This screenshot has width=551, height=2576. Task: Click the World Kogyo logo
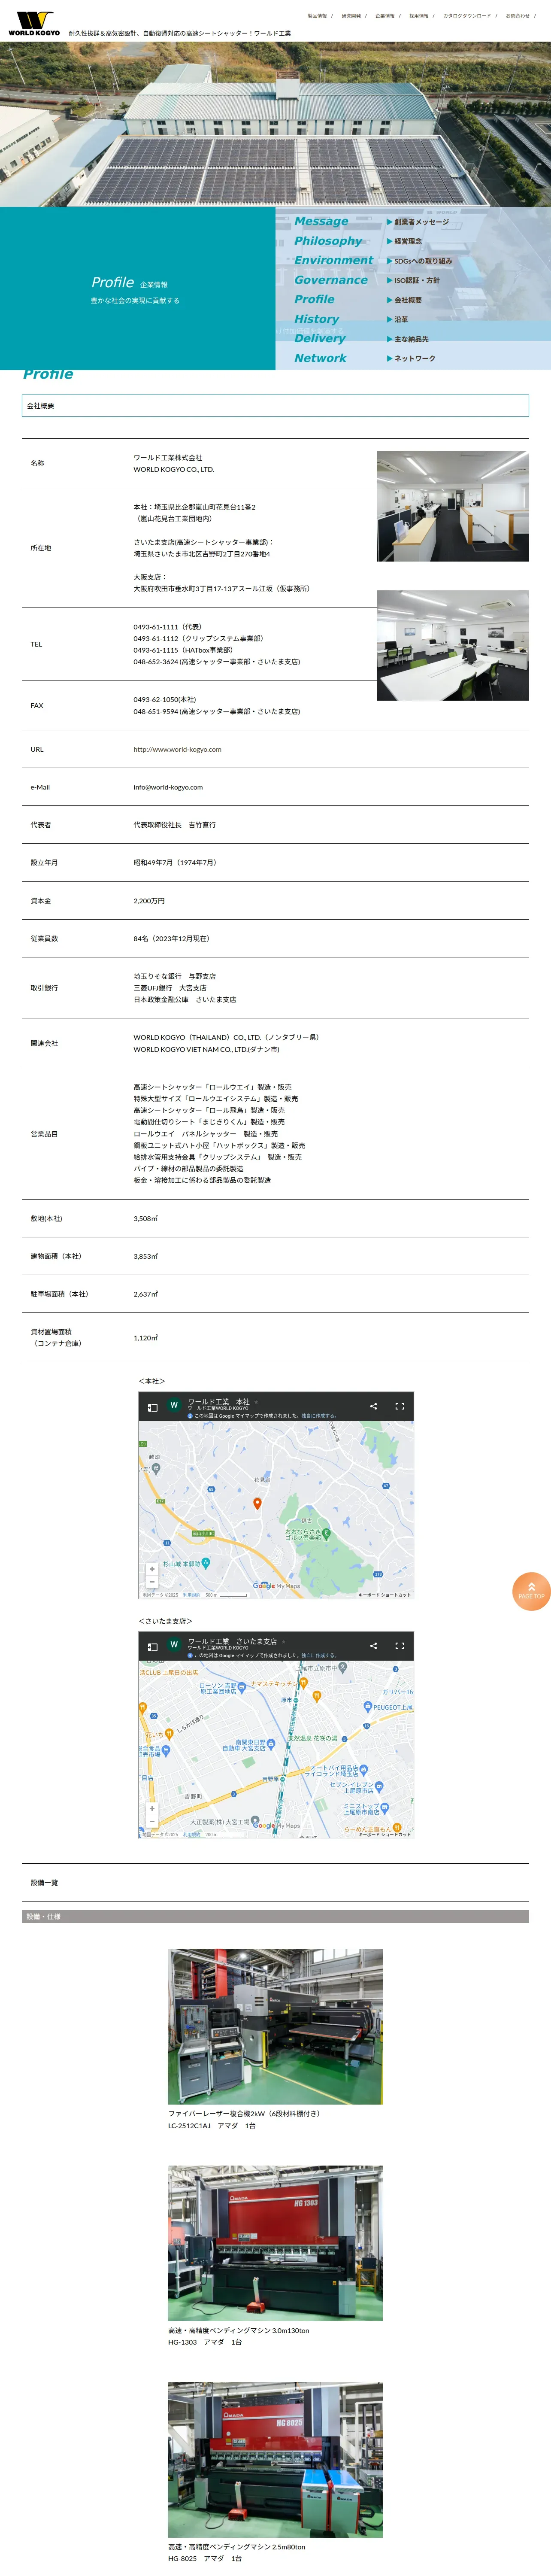[x=34, y=23]
